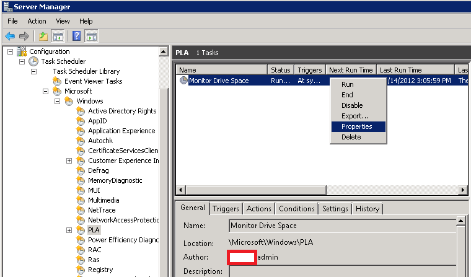Sort by the Next Run Time column header
This screenshot has height=277, width=471.
click(x=351, y=69)
